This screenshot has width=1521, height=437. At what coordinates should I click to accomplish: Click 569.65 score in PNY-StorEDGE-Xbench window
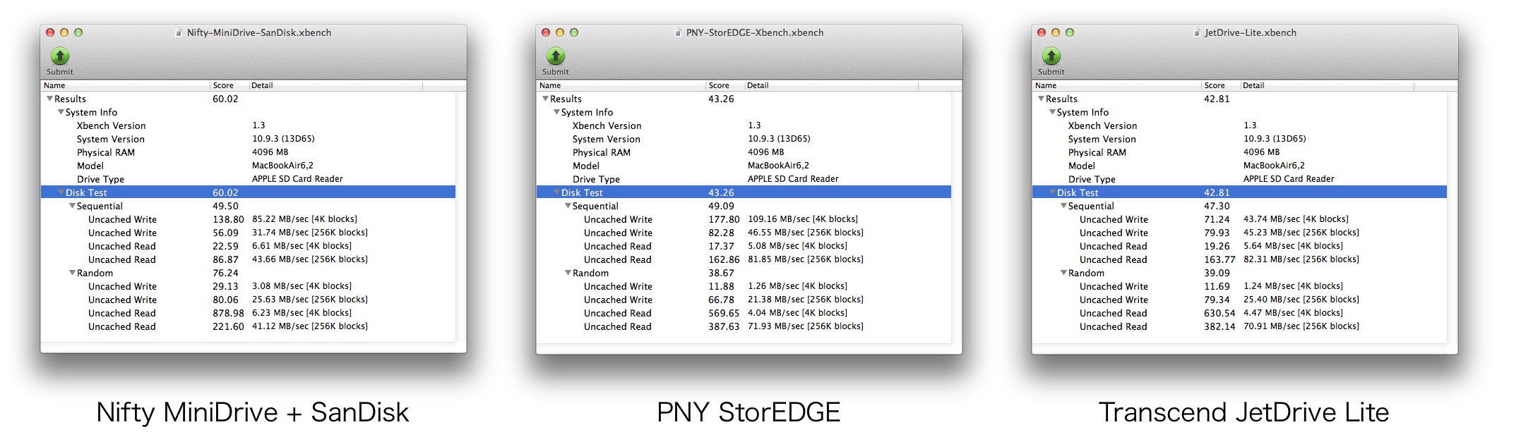[724, 313]
